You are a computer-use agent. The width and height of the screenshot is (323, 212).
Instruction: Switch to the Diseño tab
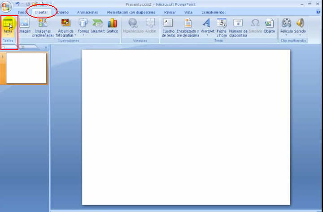(x=63, y=12)
